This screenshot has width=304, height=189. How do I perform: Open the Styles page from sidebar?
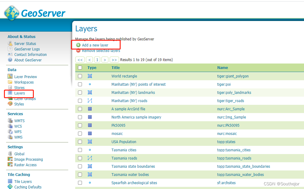click(19, 104)
